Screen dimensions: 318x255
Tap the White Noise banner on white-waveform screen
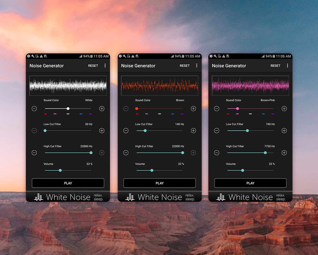(68, 197)
